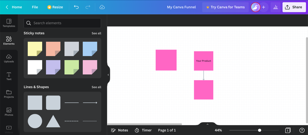The height and width of the screenshot is (135, 308).
Task: Open the File menu
Action: [35, 7]
